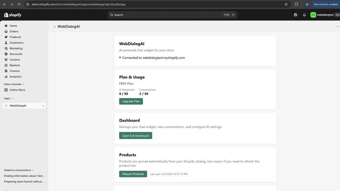Open the Chrome profile avatar
Viewport: 340px width, 191px height.
[307, 5]
